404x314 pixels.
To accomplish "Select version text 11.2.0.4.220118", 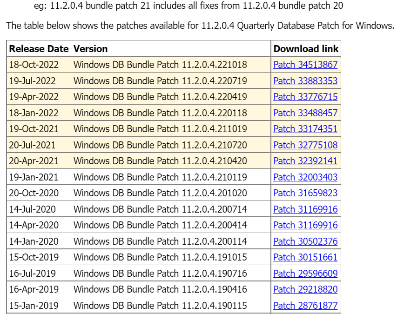I will tap(215, 113).
